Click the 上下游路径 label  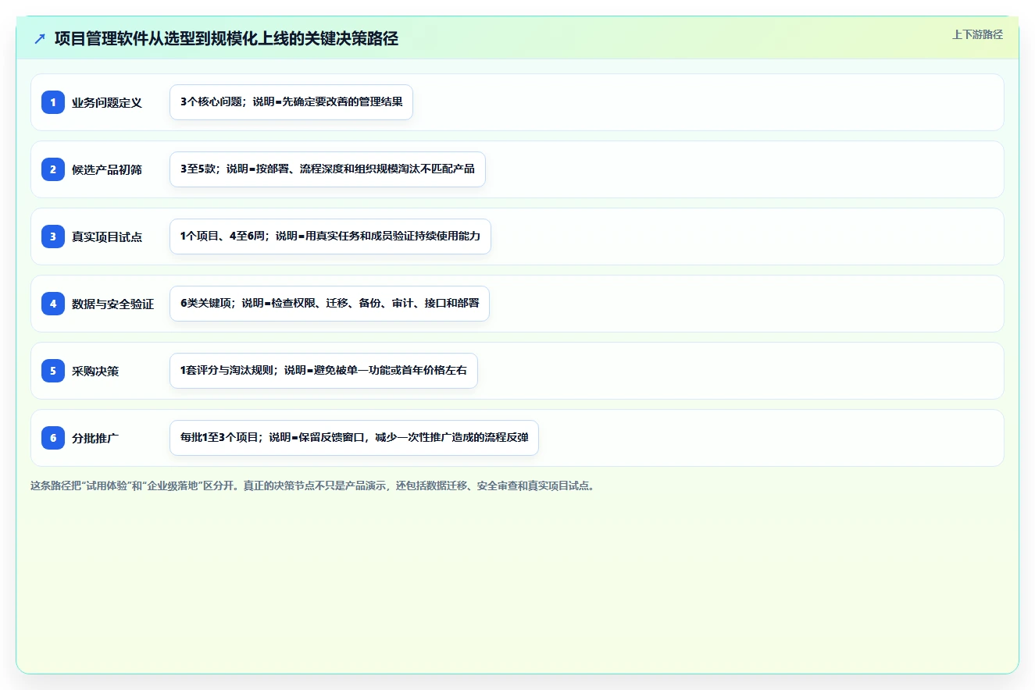pos(977,34)
